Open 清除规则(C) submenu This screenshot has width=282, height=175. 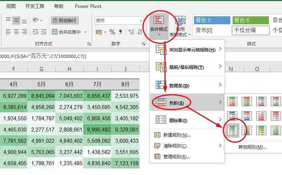187,146
